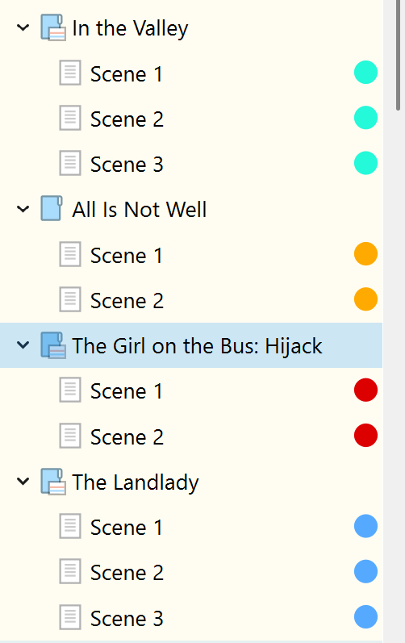Collapse the In the Valley folder
This screenshot has height=643, width=405.
coord(23,27)
